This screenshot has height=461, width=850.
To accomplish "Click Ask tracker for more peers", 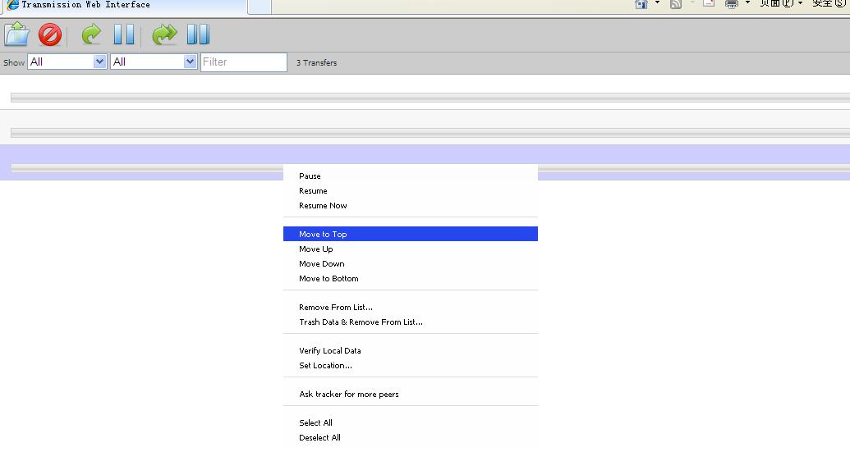I will 411,394.
